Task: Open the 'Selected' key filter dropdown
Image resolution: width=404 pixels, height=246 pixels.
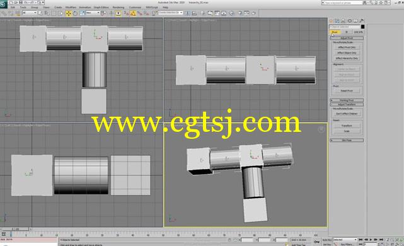Action: [345, 240]
